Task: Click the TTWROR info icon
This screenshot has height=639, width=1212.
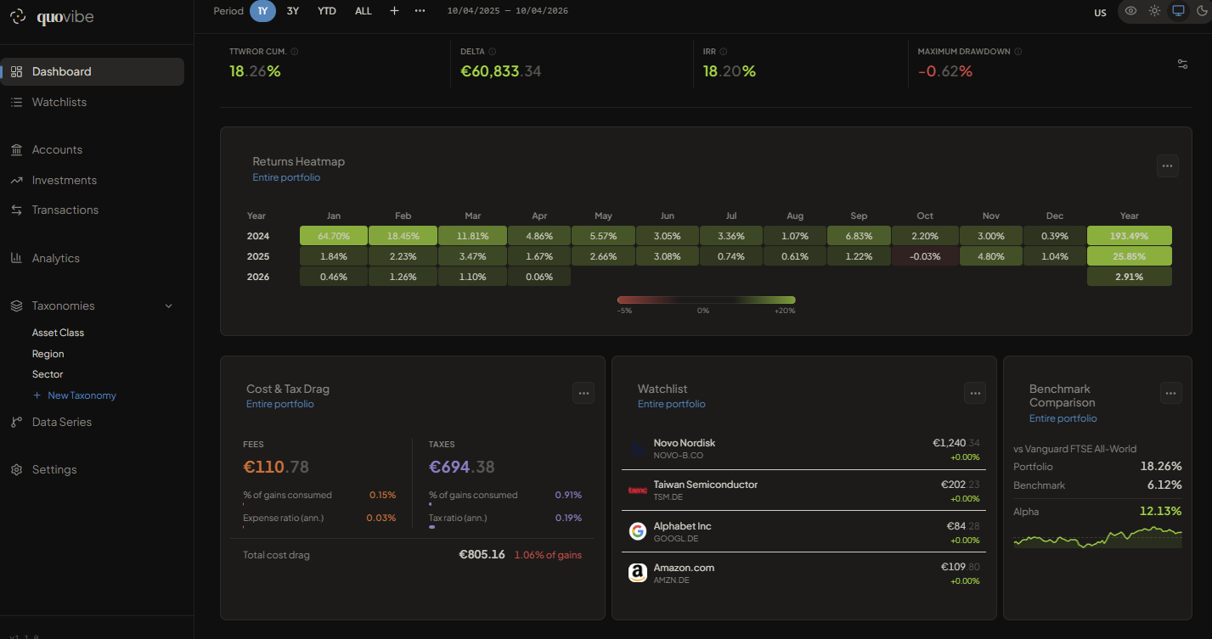Action: (x=295, y=52)
